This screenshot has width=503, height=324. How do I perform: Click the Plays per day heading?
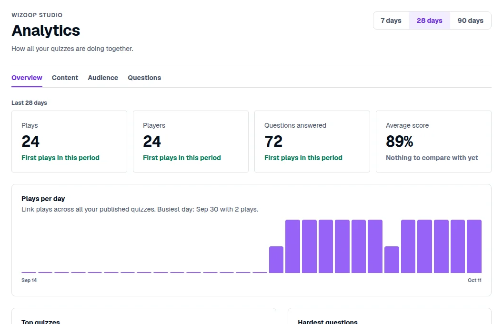click(x=43, y=199)
